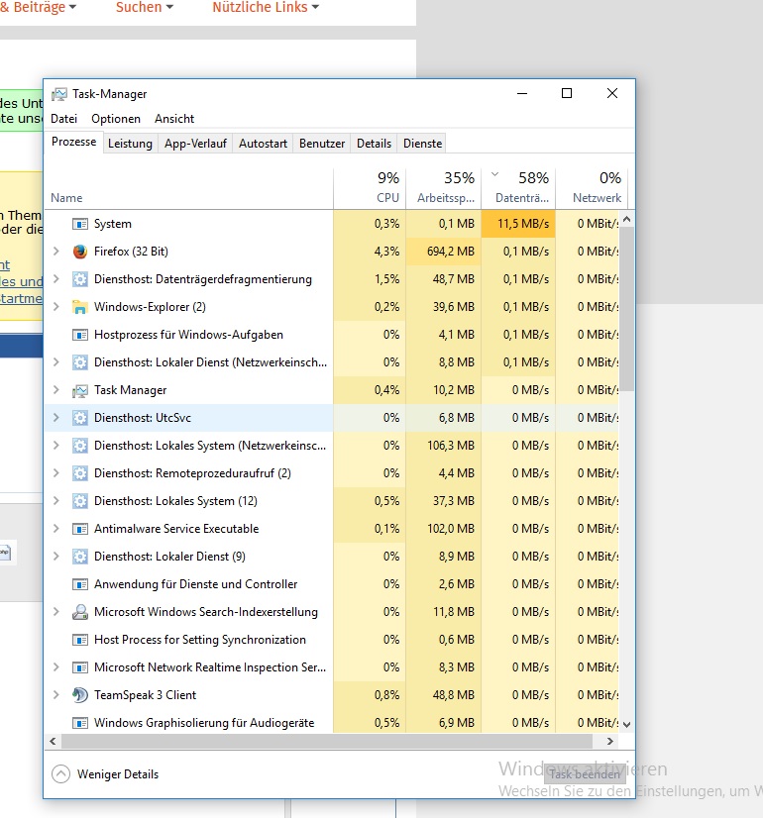Open the Datei menu
The height and width of the screenshot is (818, 763).
63,119
